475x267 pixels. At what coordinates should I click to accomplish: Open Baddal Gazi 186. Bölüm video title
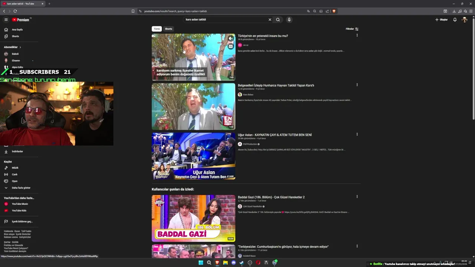(x=271, y=197)
